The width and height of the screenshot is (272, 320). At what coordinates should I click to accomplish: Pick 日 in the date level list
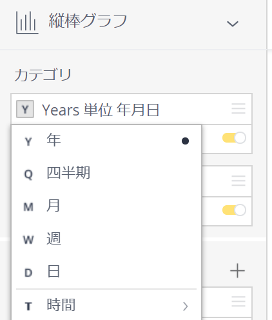pos(106,272)
